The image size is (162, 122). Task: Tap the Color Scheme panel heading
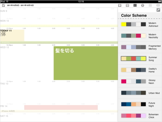pos(134,15)
